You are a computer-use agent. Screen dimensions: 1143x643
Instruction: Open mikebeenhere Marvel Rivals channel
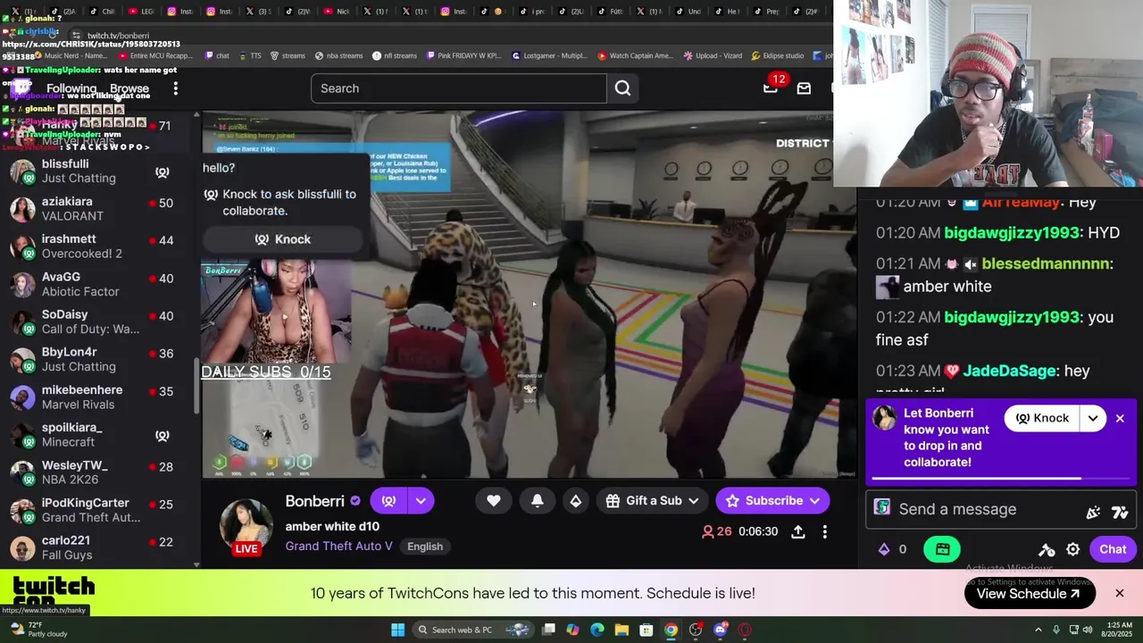point(98,397)
